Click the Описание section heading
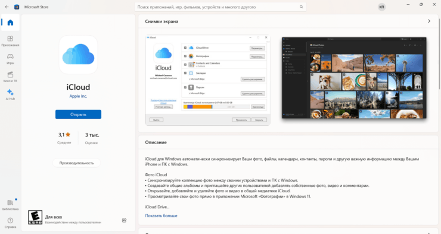441x234 pixels. (156, 142)
